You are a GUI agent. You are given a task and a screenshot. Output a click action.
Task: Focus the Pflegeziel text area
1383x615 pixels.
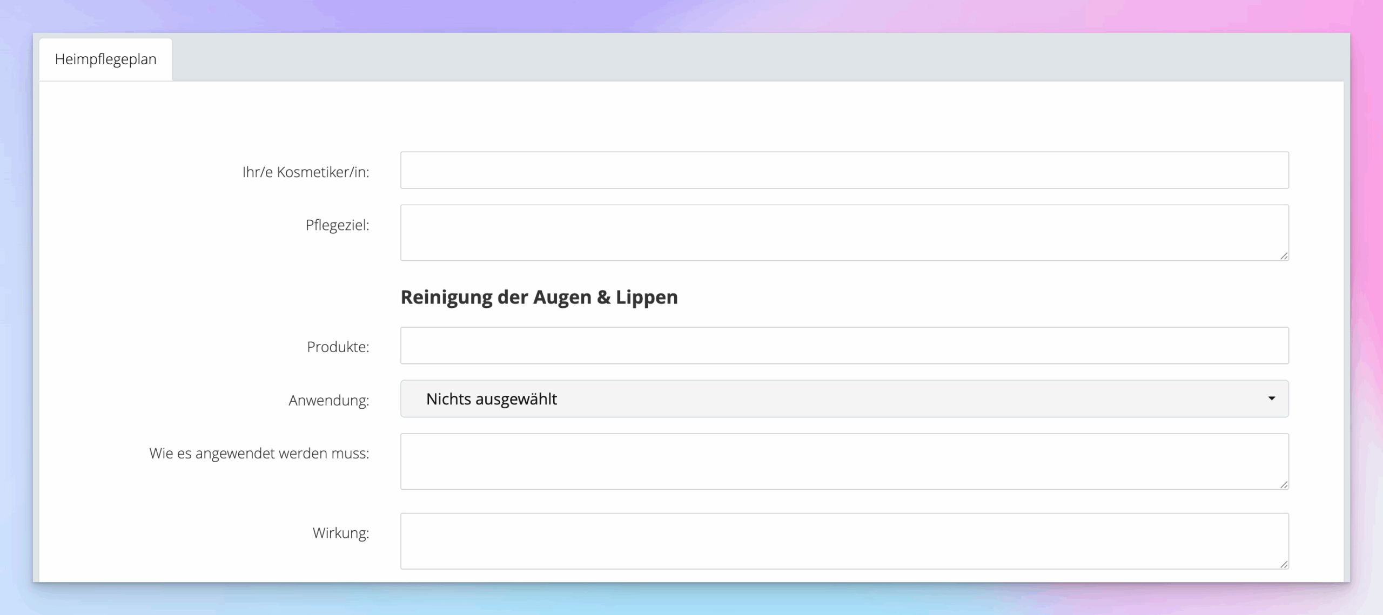pyautogui.click(x=844, y=233)
